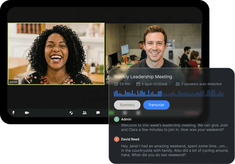Click the 5 April-10:00AM date text
Image resolution: width=235 pixels, height=164 pixels.
click(x=154, y=84)
